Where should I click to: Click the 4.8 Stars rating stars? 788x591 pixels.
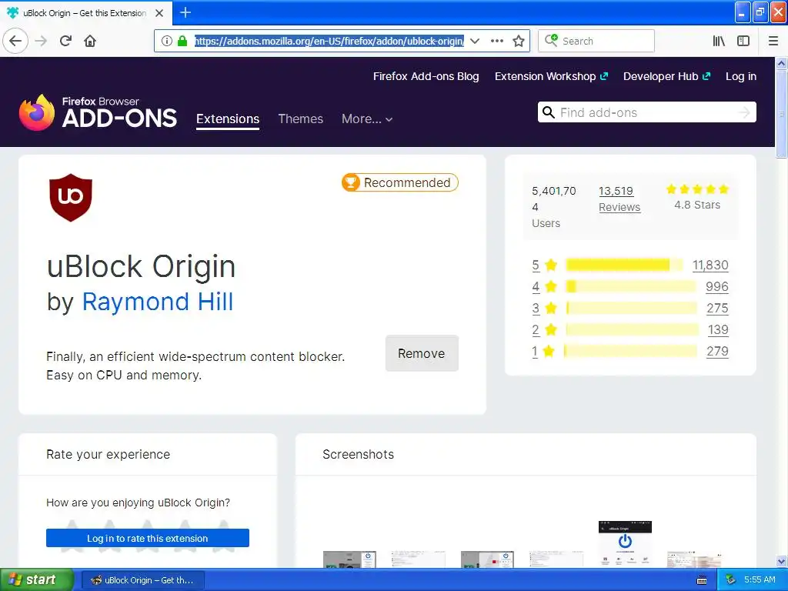[697, 189]
